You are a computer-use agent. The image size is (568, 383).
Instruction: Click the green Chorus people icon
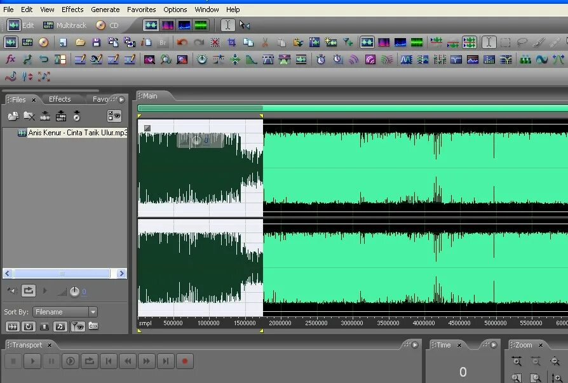(x=525, y=59)
